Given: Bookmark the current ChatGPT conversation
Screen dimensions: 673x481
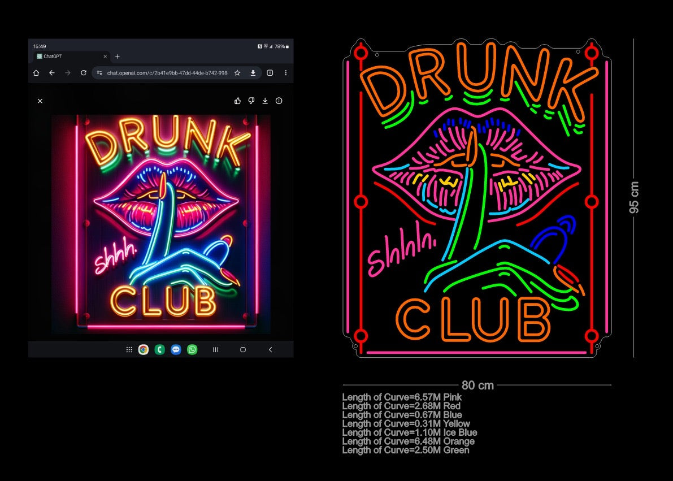Looking at the screenshot, I should coord(237,73).
